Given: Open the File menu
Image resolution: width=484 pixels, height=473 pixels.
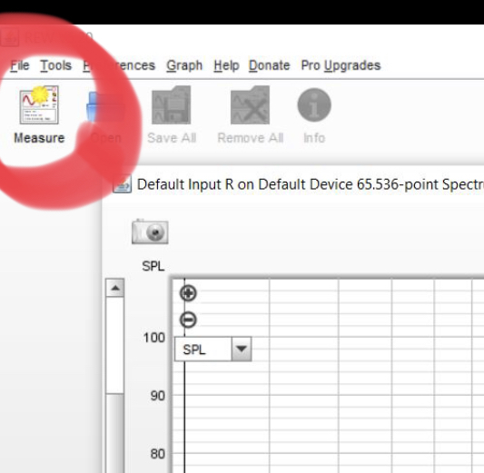Looking at the screenshot, I should (19, 65).
